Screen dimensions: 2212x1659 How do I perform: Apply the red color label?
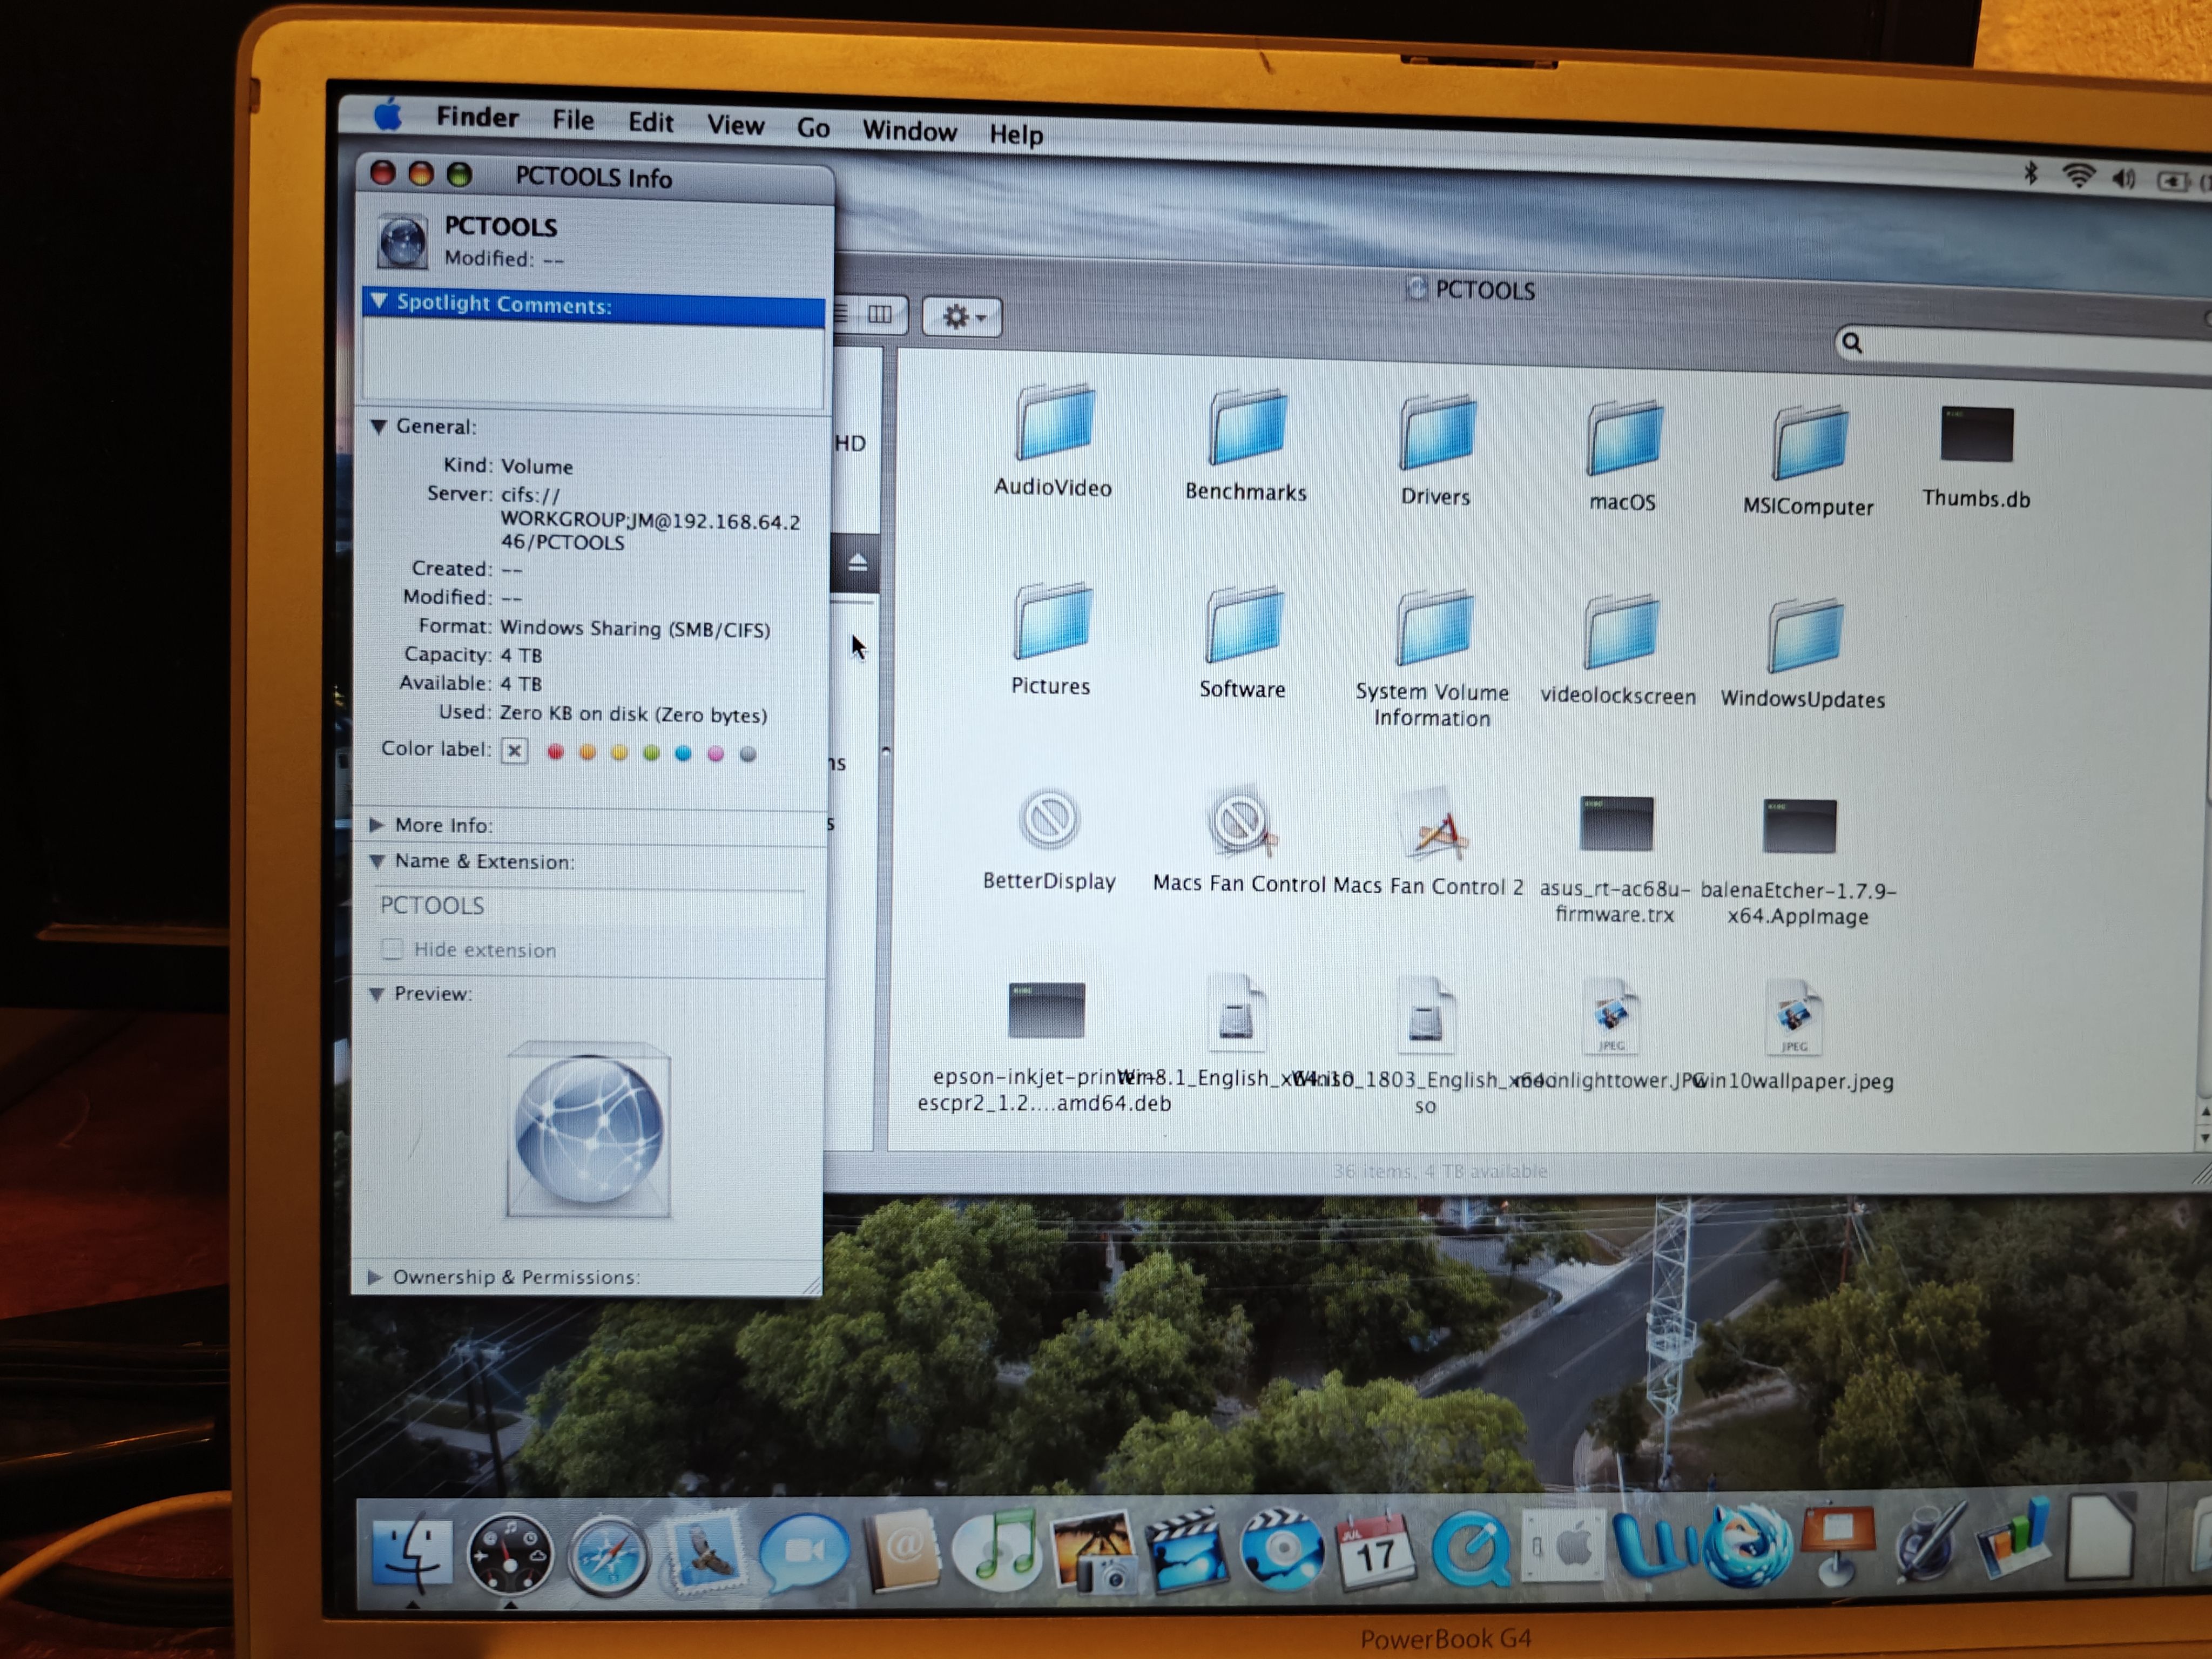(556, 752)
